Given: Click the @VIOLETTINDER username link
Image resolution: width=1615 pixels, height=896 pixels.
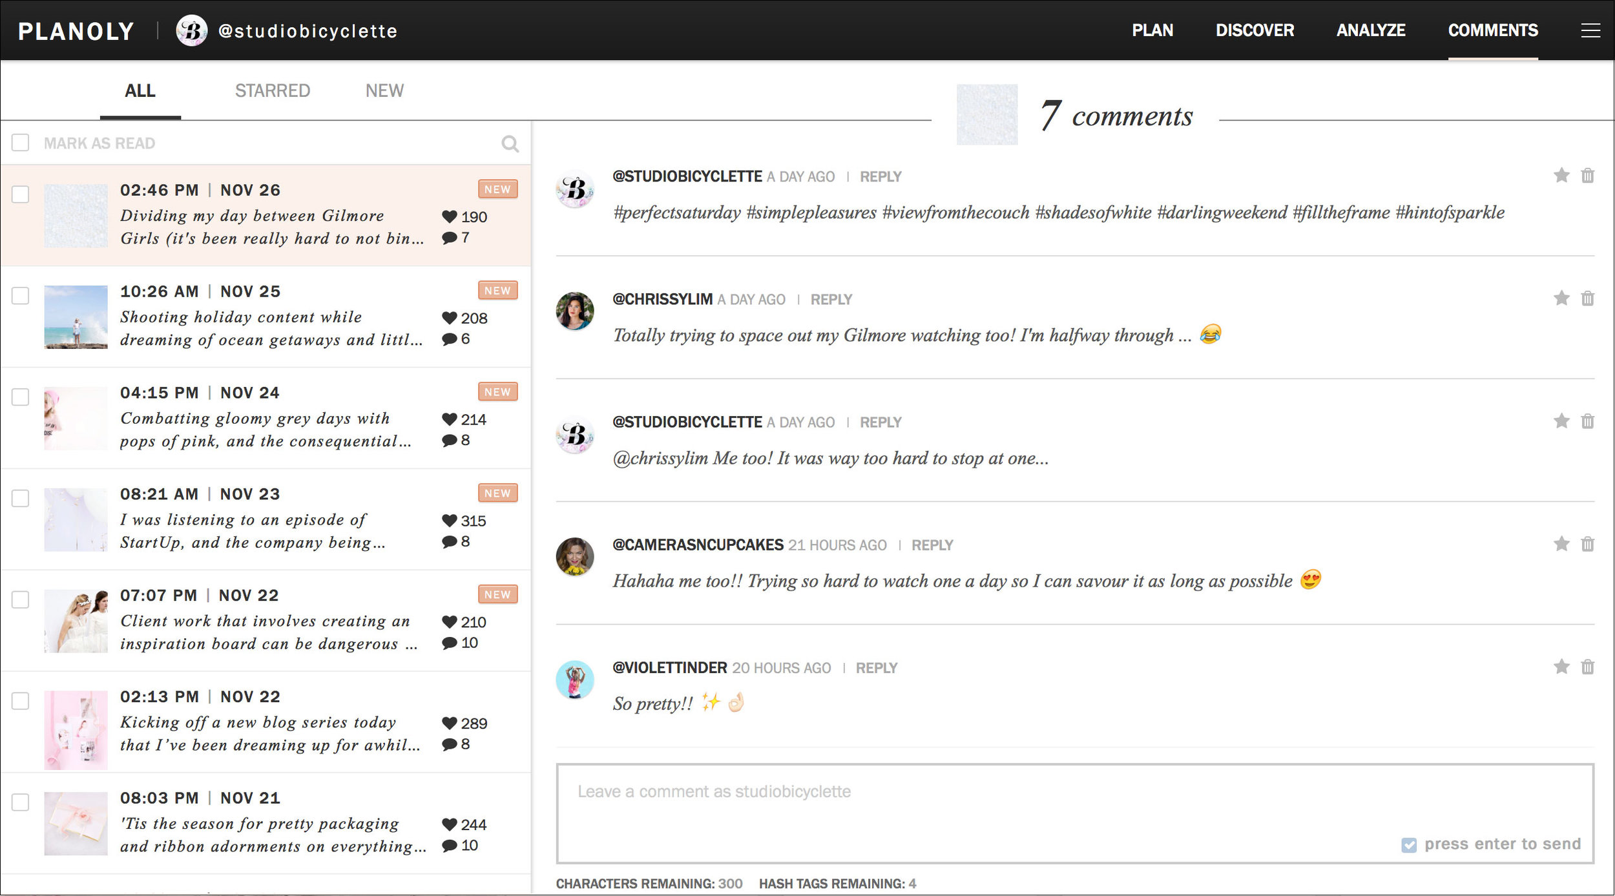Looking at the screenshot, I should (670, 667).
